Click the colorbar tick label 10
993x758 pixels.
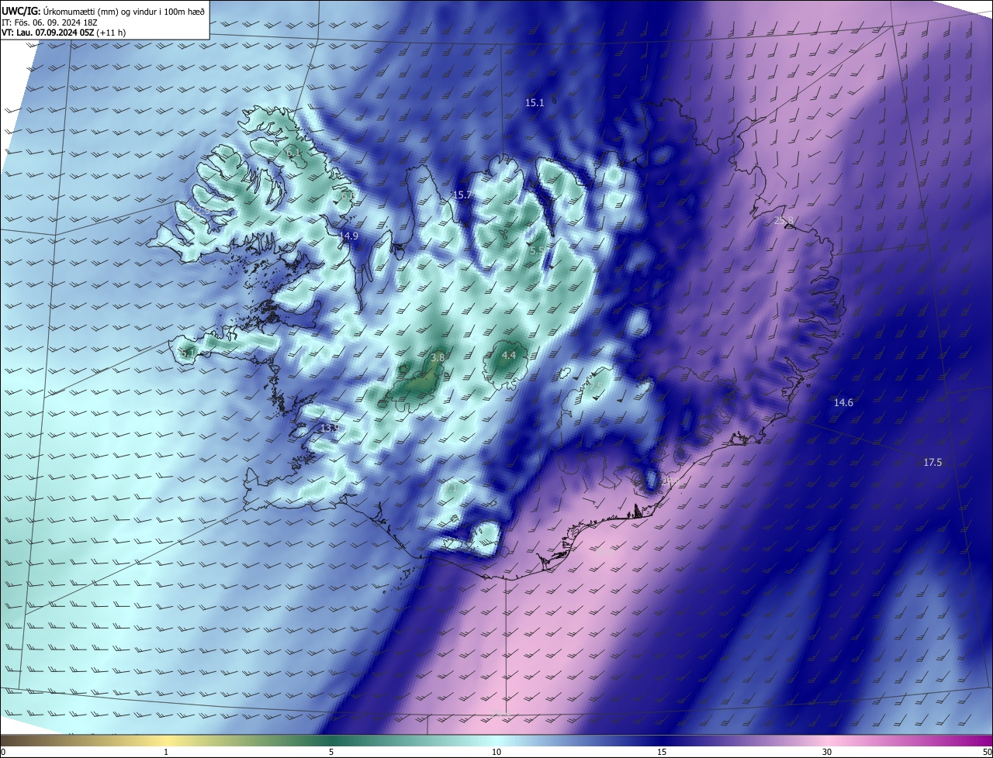pyautogui.click(x=496, y=752)
